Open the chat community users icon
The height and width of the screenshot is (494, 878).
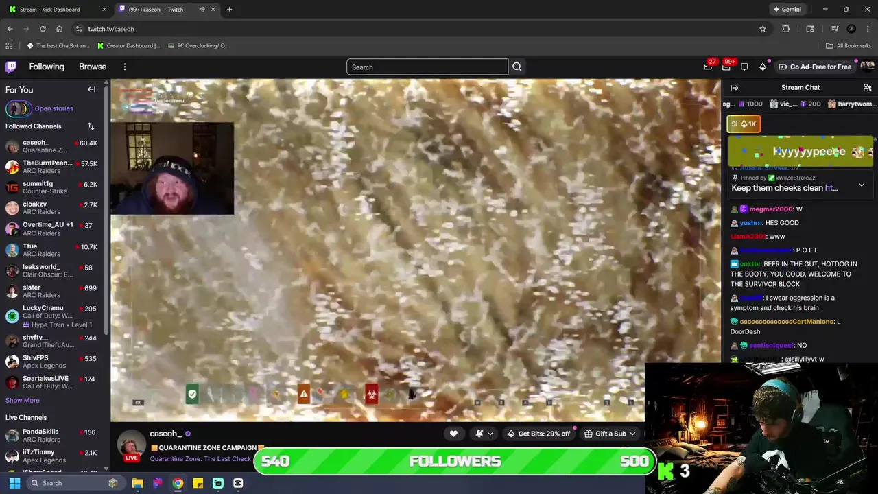[867, 88]
